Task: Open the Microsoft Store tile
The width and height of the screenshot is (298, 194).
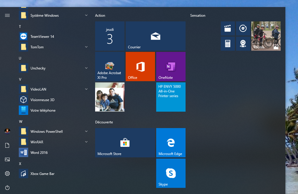Action: click(x=125, y=143)
